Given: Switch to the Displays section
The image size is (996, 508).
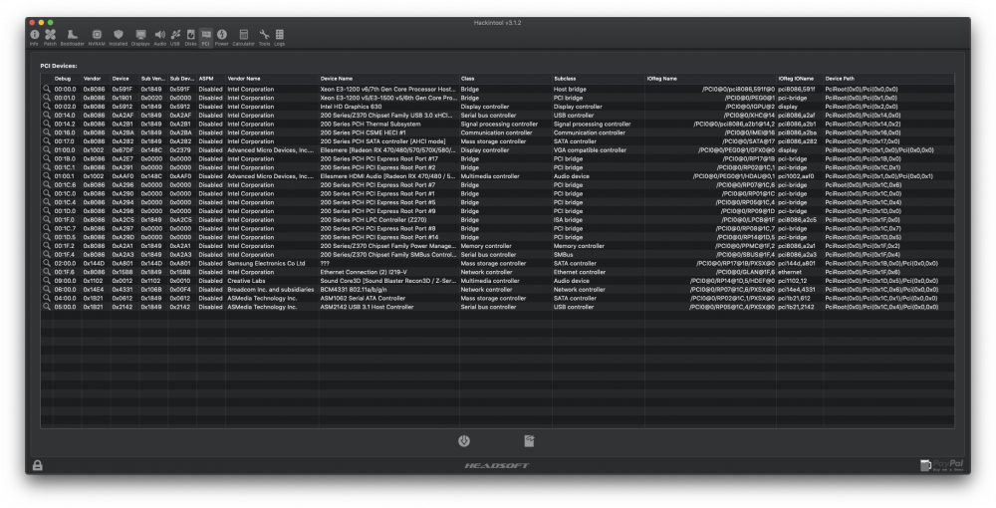Looking at the screenshot, I should [140, 37].
